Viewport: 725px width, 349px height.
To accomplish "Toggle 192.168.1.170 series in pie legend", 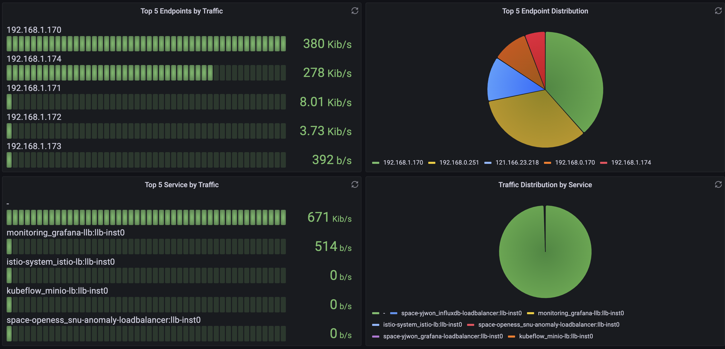I will 403,163.
